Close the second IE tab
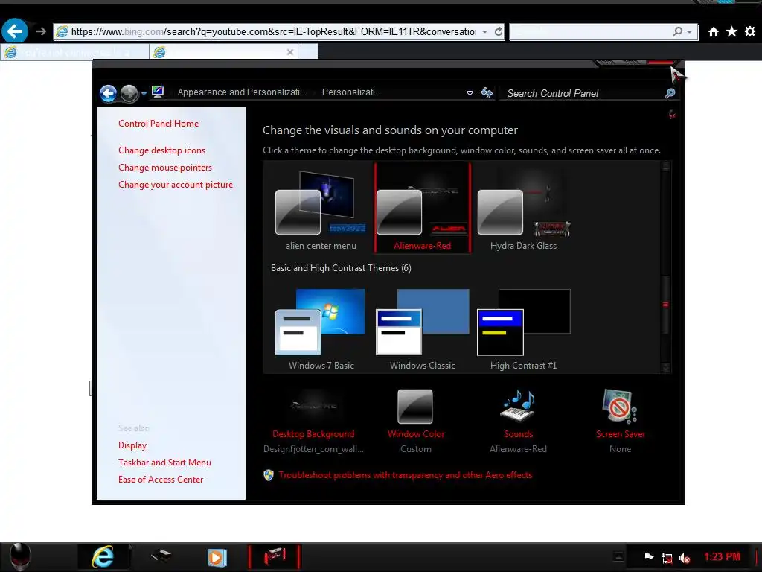Image resolution: width=762 pixels, height=572 pixels. [x=290, y=52]
